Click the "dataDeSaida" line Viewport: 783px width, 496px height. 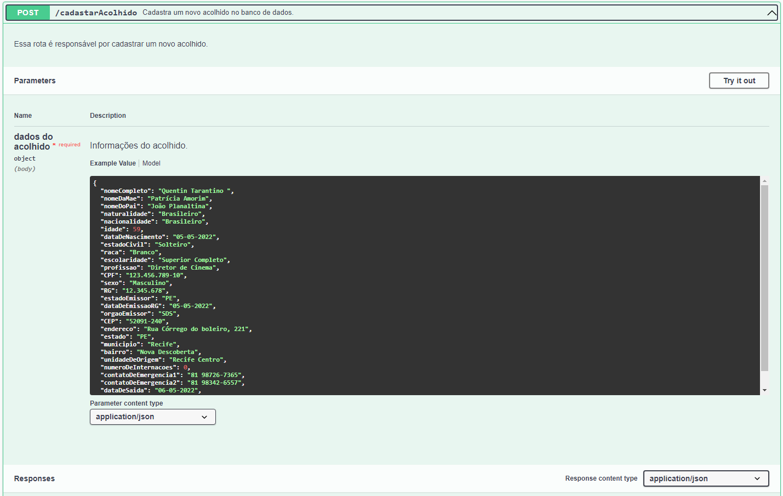(x=151, y=390)
